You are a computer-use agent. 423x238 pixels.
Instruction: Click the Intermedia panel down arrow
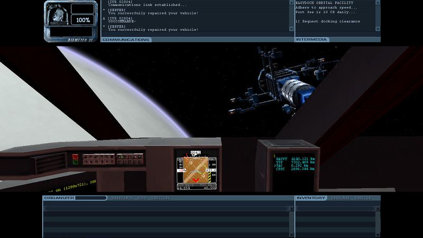[x=378, y=28]
